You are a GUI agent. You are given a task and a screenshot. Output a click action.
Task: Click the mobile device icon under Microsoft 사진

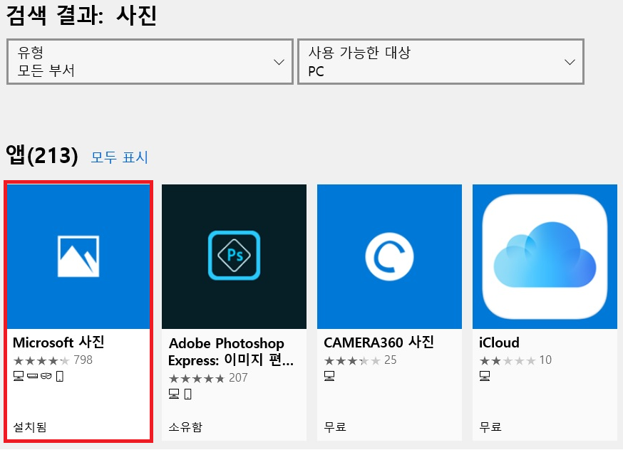(x=60, y=376)
